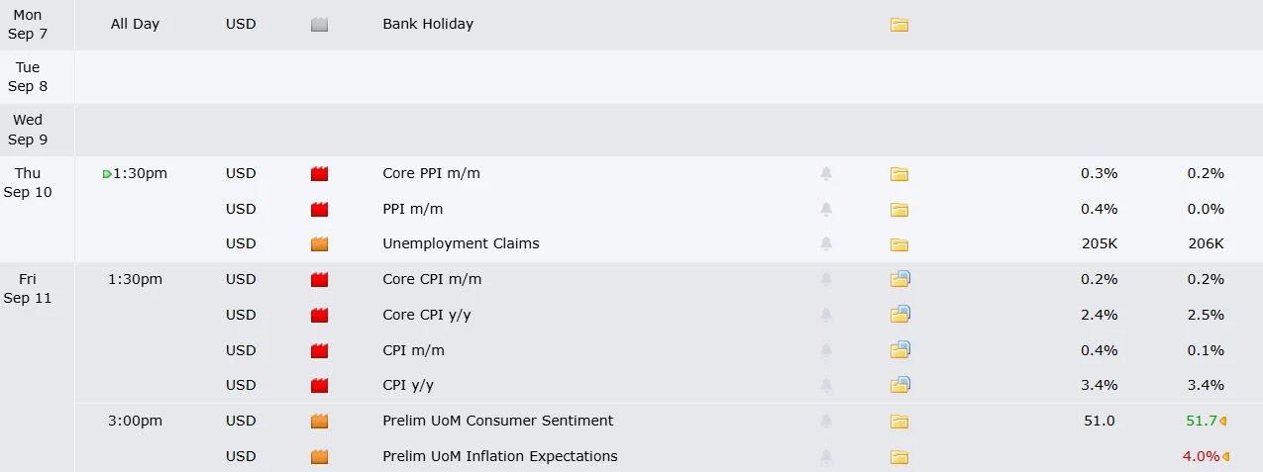Toggle alert bell for Core PPI m/m
Viewport: 1263px width, 472px height.
(x=826, y=174)
